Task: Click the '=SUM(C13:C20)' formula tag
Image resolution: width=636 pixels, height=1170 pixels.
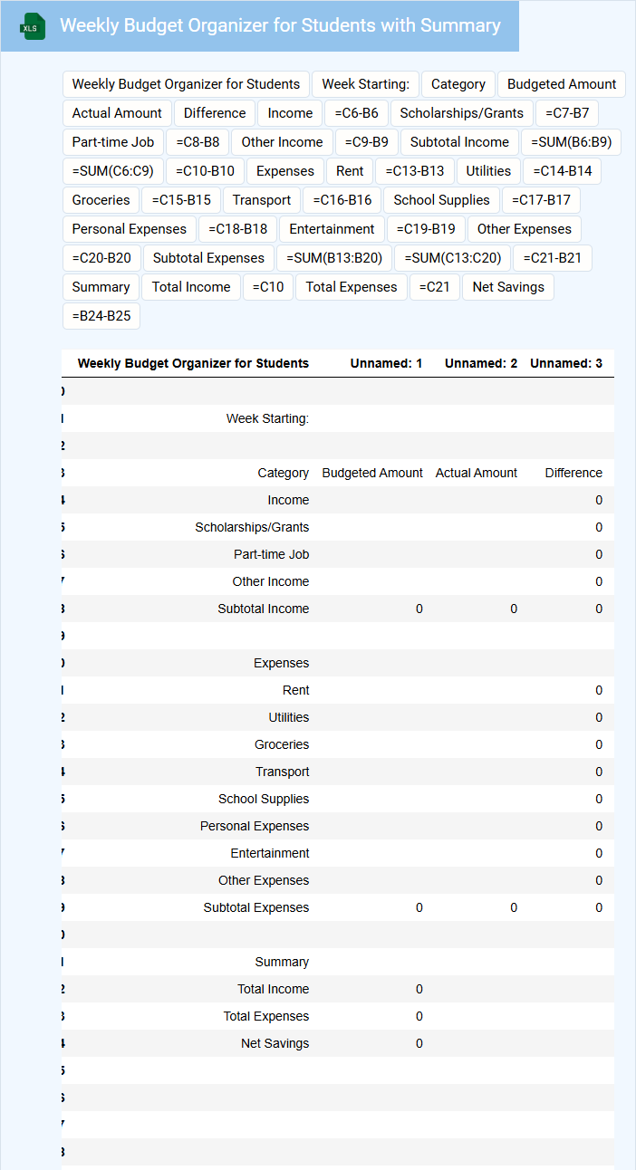Action: coord(452,258)
